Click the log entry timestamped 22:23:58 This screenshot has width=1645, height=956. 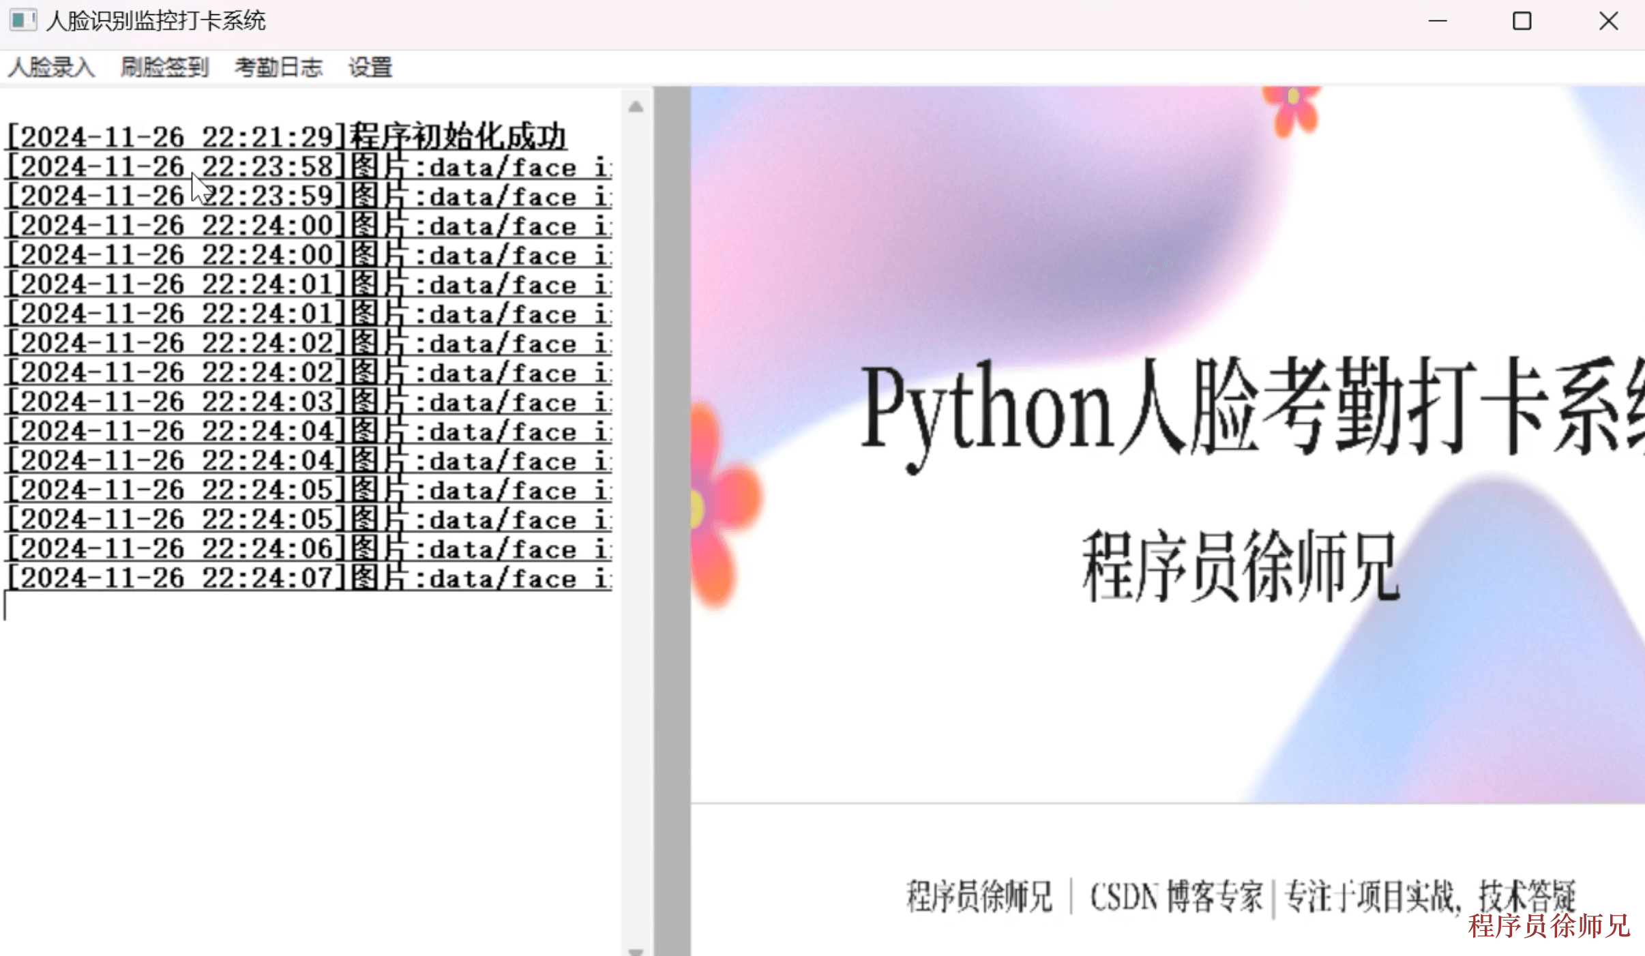[309, 166]
